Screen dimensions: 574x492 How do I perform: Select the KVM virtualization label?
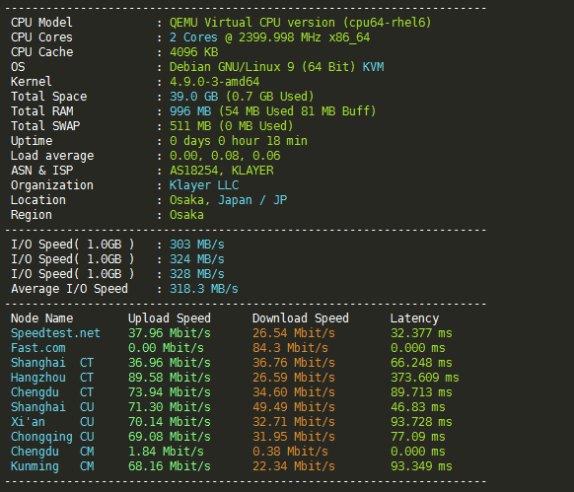(373, 67)
